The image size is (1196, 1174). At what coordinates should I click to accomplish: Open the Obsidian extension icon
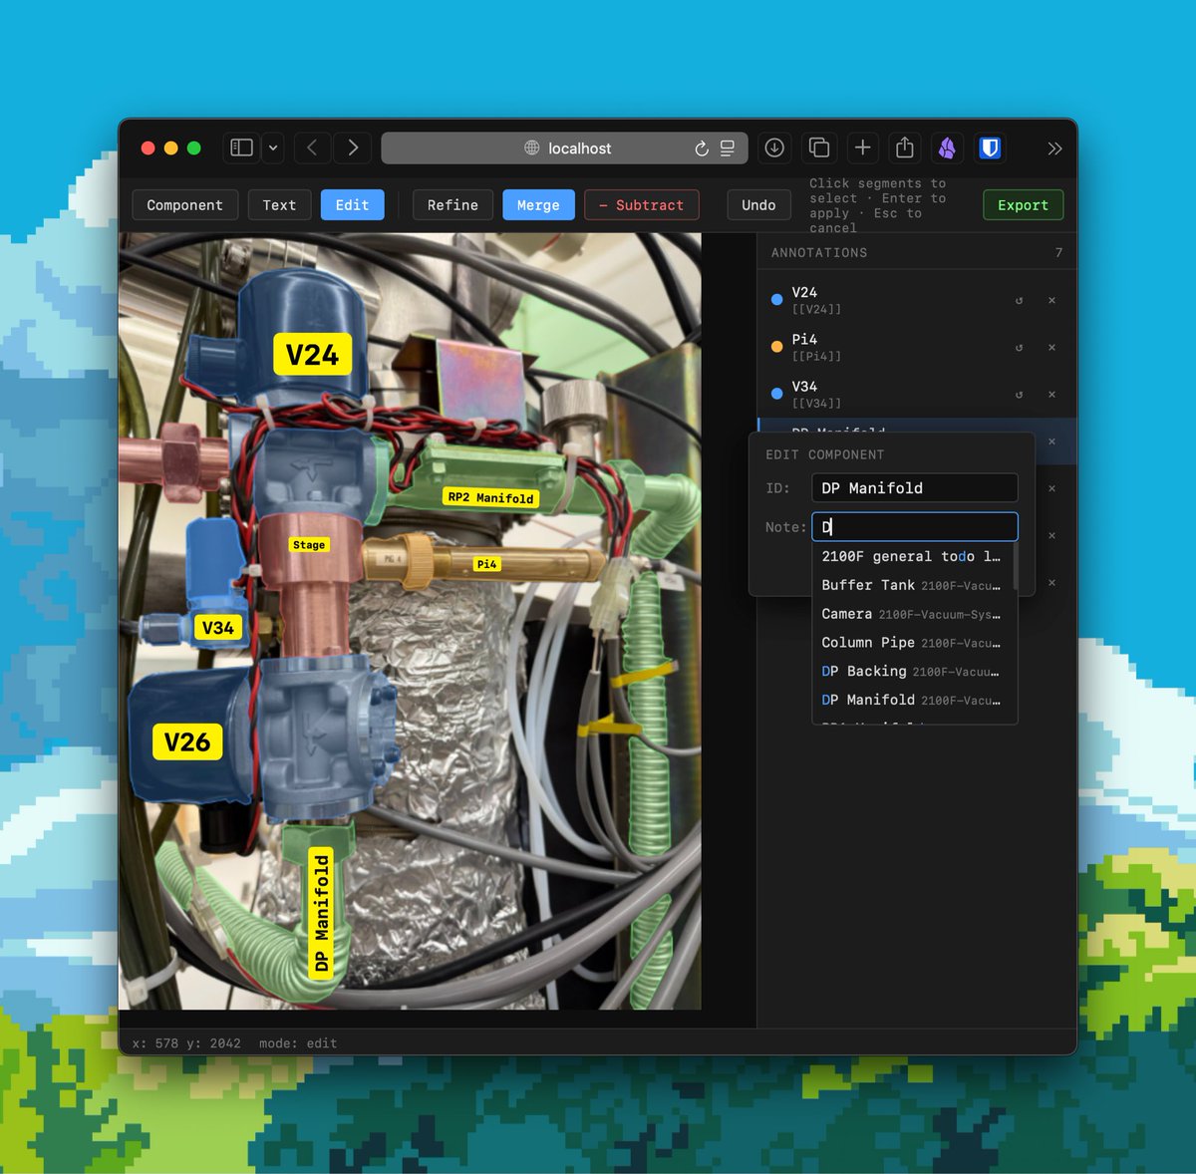[x=947, y=147]
